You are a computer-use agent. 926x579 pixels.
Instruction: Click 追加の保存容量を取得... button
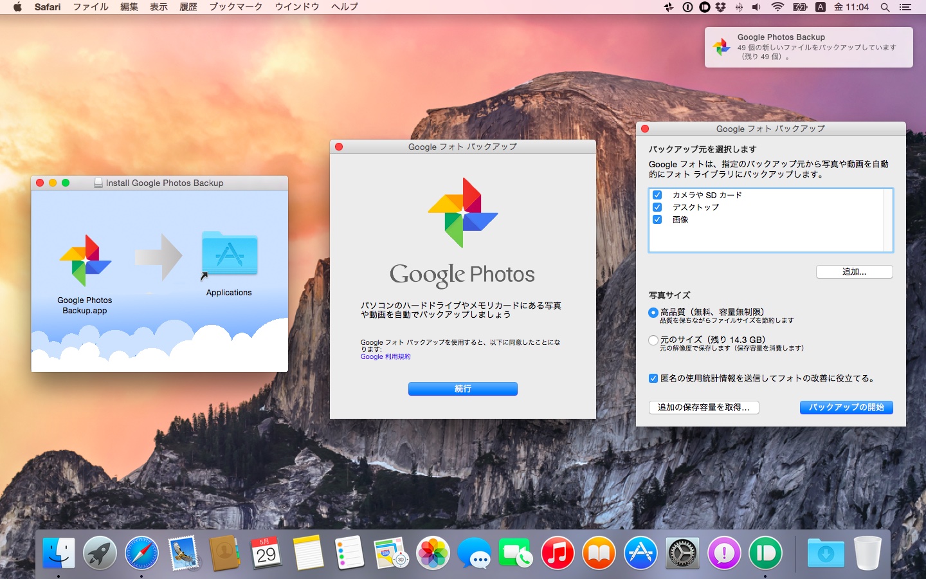click(704, 407)
